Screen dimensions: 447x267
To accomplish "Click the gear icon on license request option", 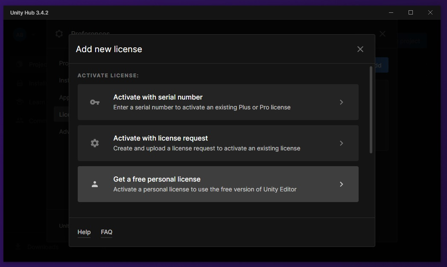I will click(x=94, y=143).
